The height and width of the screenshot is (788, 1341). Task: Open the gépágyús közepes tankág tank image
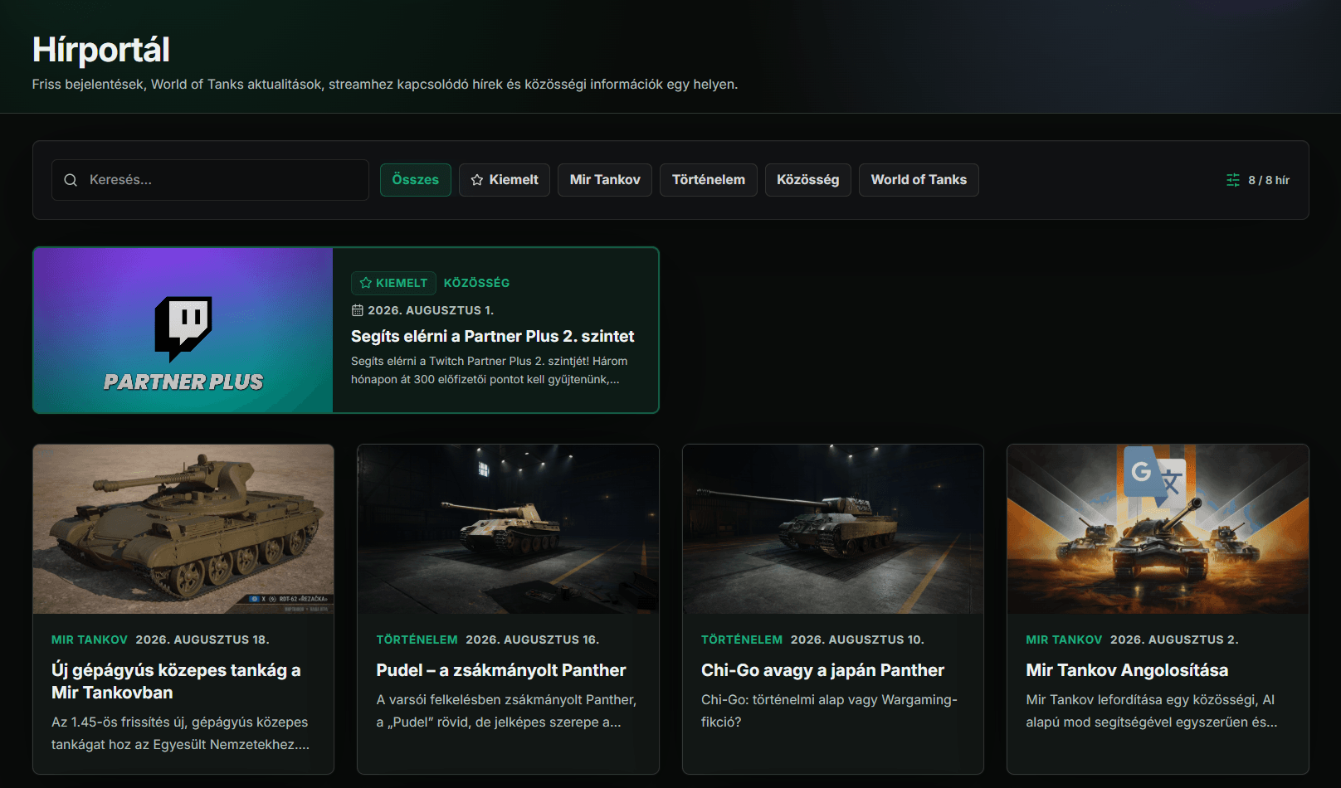point(183,529)
